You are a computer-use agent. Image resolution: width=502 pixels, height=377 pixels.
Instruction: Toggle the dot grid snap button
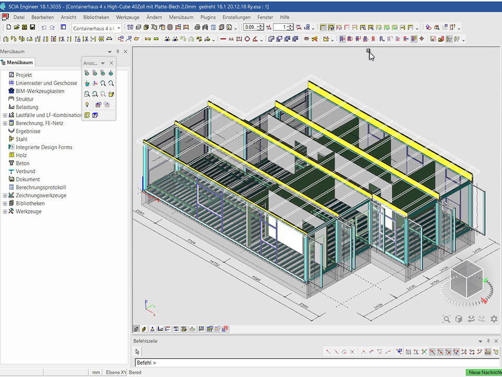[408, 352]
